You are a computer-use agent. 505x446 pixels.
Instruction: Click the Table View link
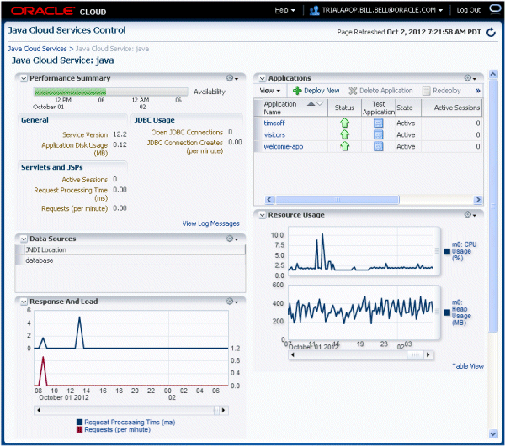(x=467, y=366)
